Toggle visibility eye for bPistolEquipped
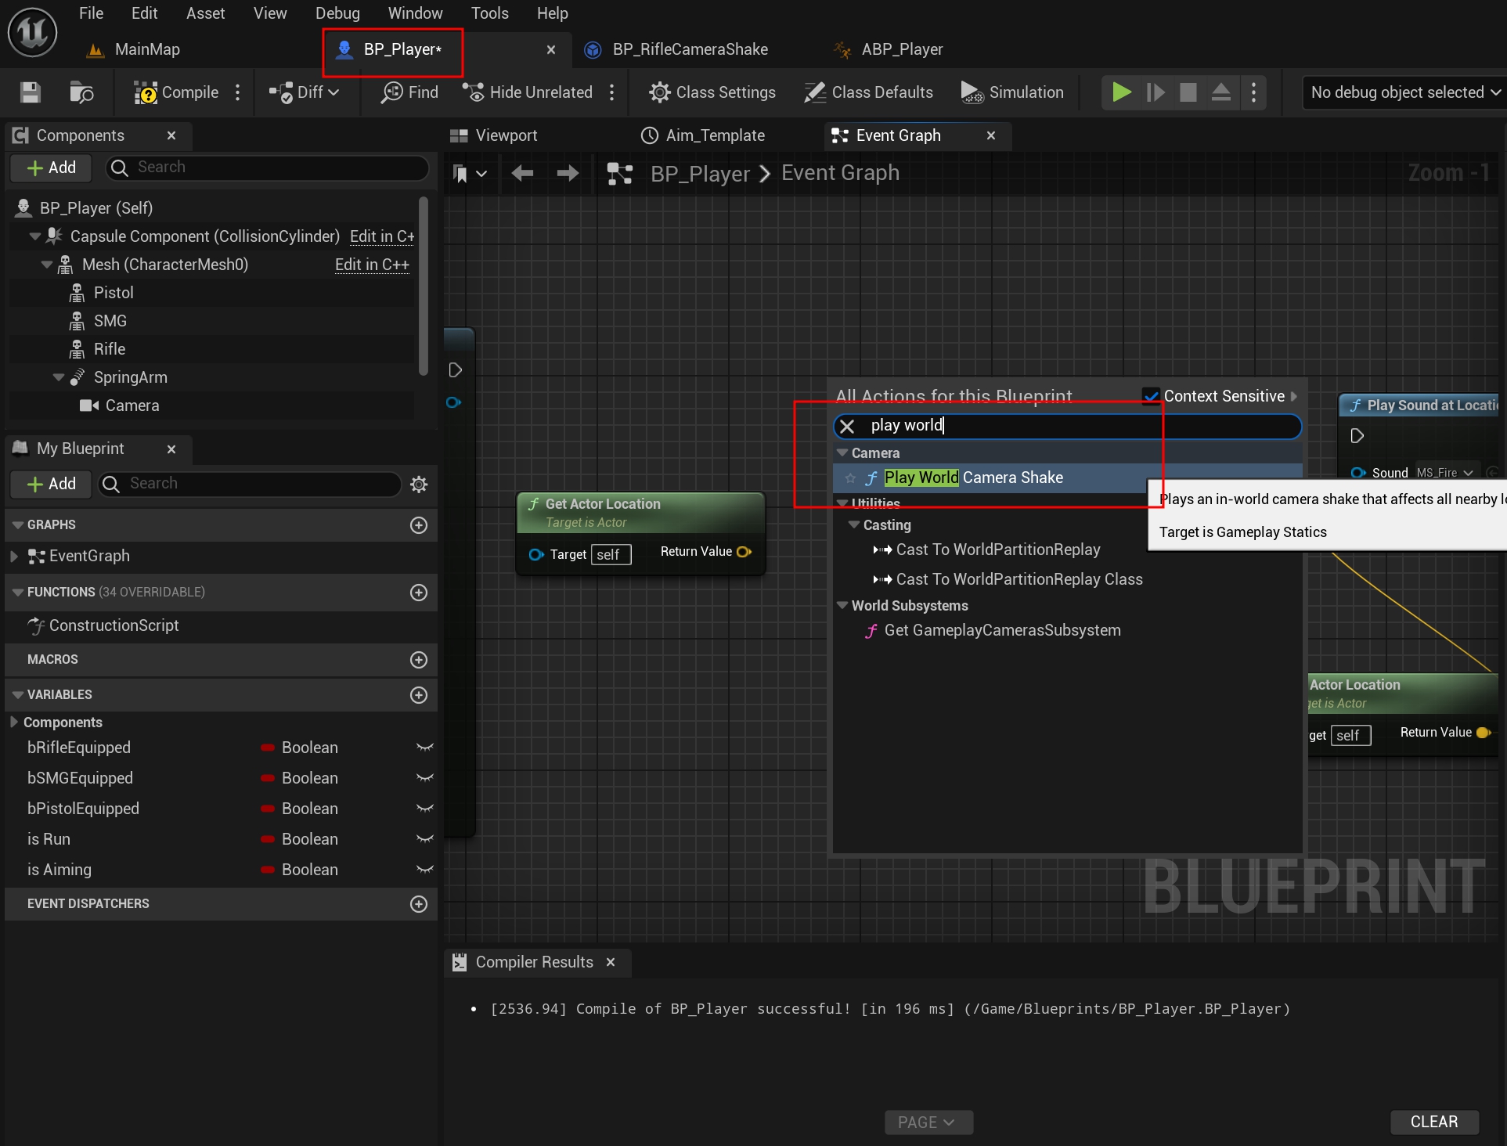Image resolution: width=1507 pixels, height=1146 pixels. coord(425,809)
